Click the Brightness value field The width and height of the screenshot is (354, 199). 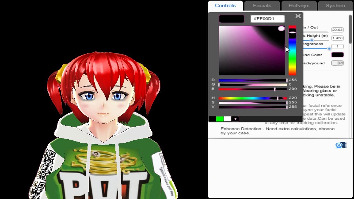click(x=337, y=46)
